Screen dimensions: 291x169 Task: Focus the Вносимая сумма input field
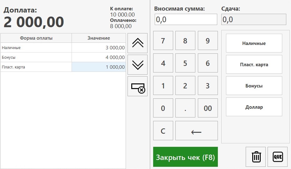(186, 19)
